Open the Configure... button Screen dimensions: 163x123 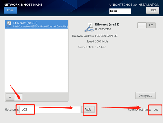tap(145, 96)
